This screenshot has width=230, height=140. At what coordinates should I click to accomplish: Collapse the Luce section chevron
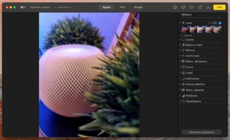pos(180,23)
